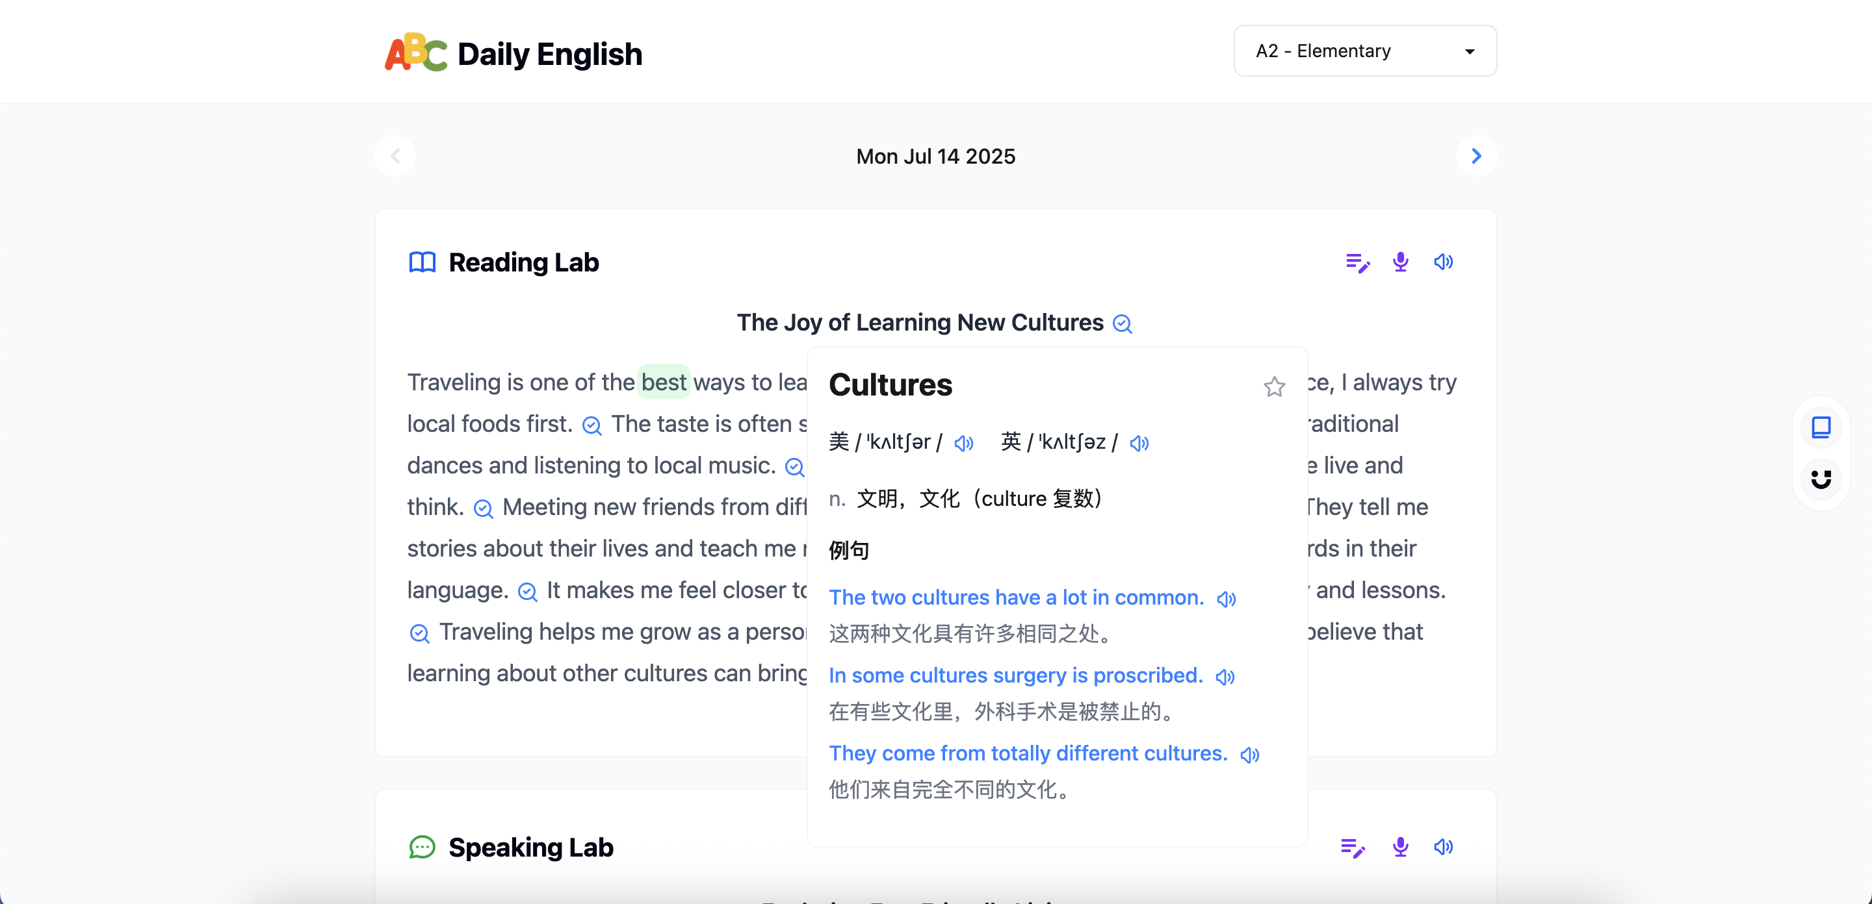Click sentence 'In some cultures surgery is proscribed.'
Image resolution: width=1872 pixels, height=904 pixels.
click(x=1016, y=675)
